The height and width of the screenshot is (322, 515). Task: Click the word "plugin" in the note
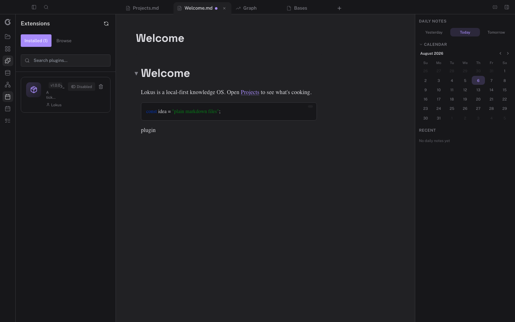(148, 130)
